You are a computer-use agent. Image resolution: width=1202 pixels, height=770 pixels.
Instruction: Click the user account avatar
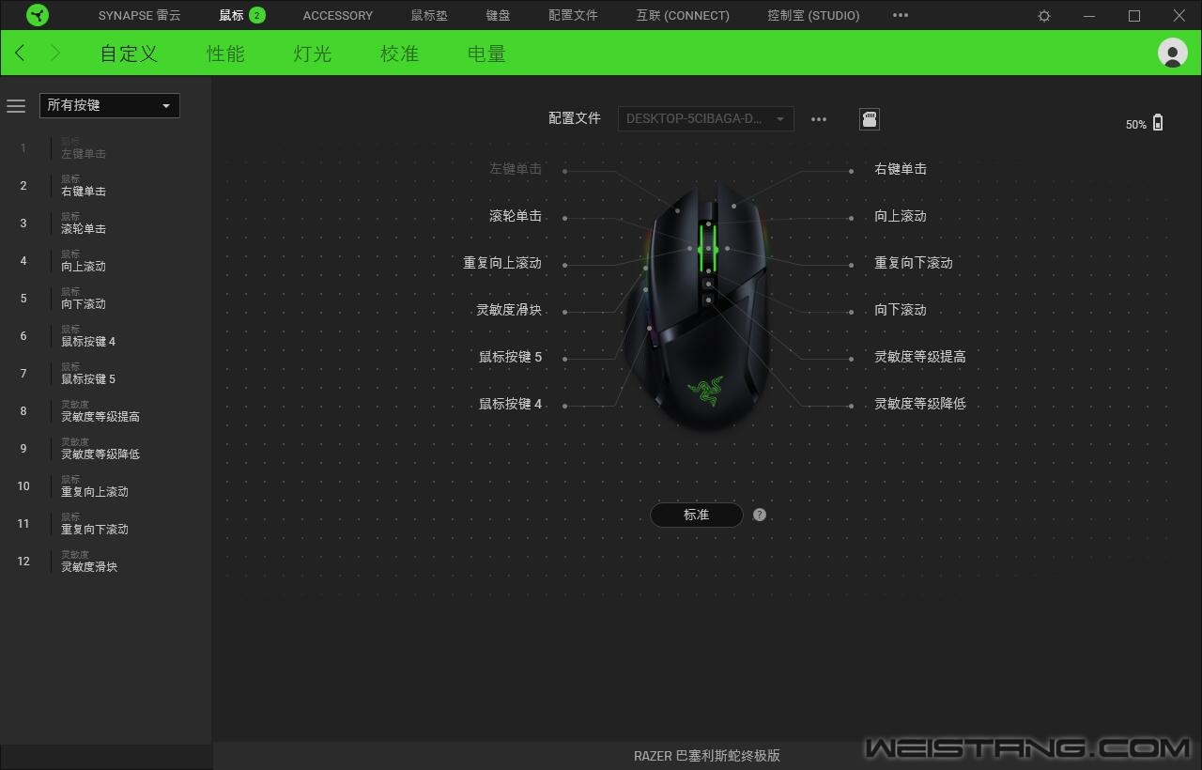coord(1173,53)
